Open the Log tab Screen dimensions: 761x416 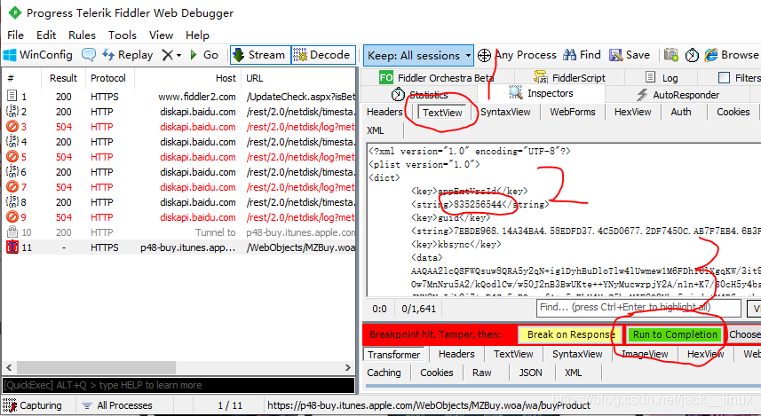pyautogui.click(x=662, y=77)
